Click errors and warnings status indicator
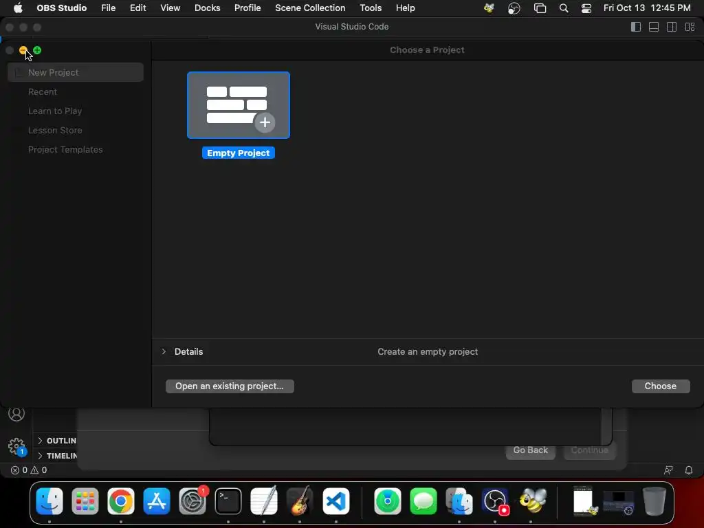The width and height of the screenshot is (704, 528). [29, 470]
